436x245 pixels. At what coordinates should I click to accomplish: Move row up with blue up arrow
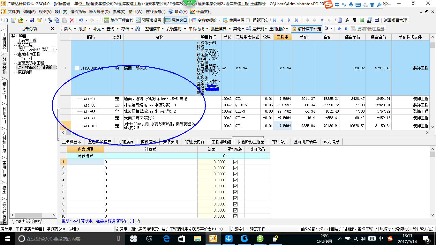[x=339, y=29]
